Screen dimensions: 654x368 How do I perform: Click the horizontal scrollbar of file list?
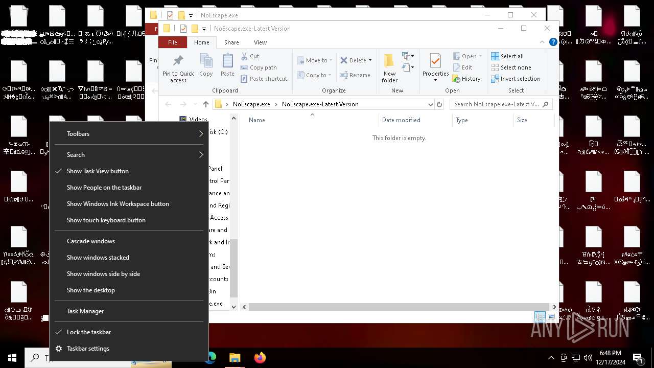pyautogui.click(x=399, y=307)
